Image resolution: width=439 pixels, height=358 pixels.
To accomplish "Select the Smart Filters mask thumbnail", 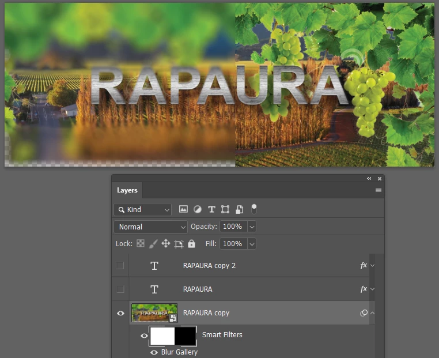I will click(x=173, y=336).
